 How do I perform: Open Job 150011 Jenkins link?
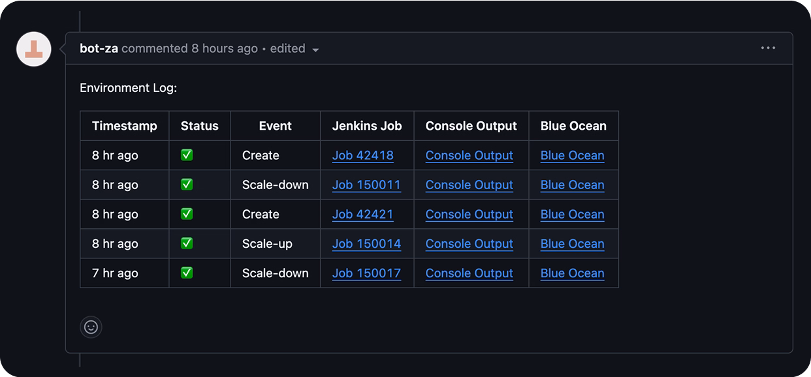pyautogui.click(x=366, y=185)
